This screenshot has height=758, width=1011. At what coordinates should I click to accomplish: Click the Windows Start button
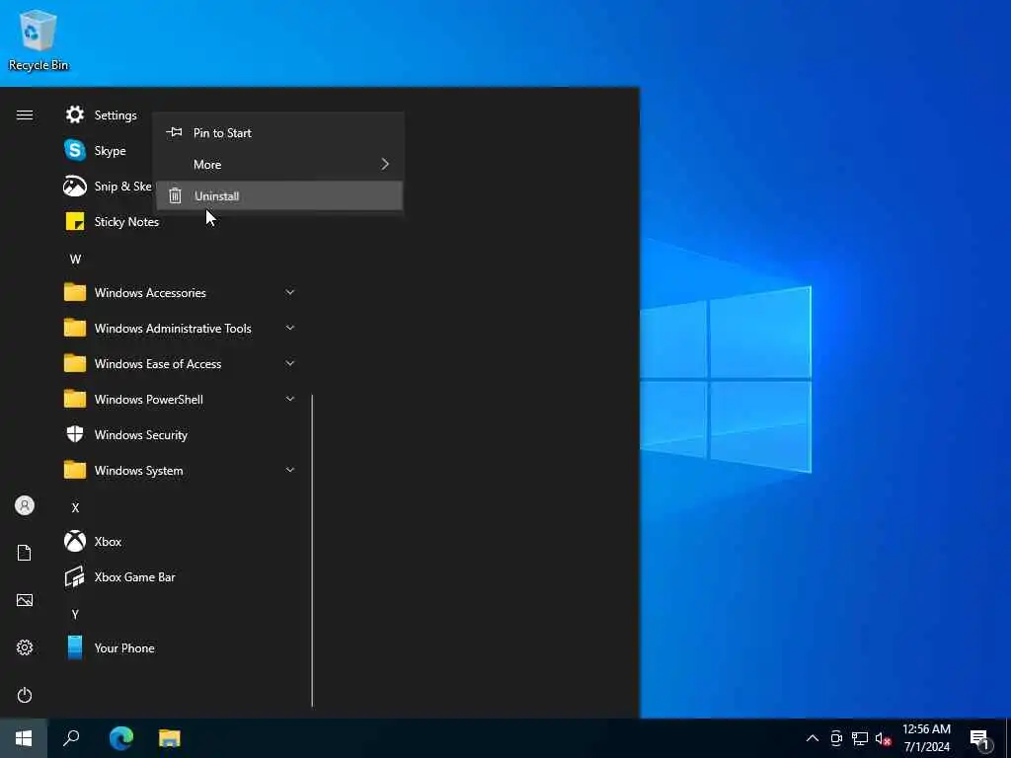tap(24, 738)
